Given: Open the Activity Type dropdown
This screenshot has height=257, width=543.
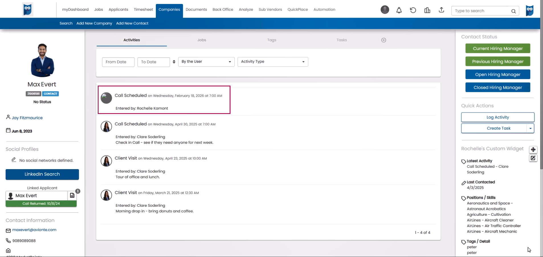Looking at the screenshot, I should tap(273, 62).
